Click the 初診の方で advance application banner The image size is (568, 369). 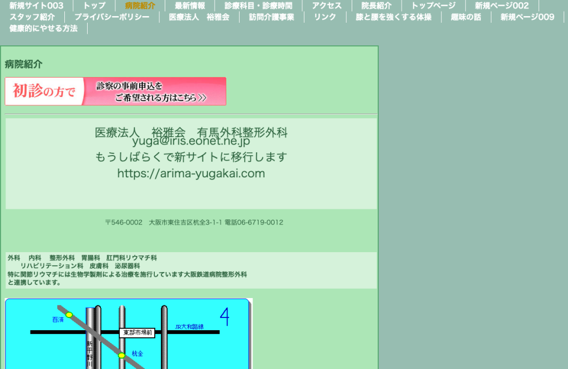point(115,91)
